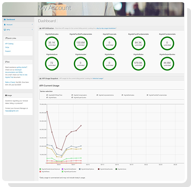
Task: Click the XigniteGlobalMaster purple legend swatch
Action: pyautogui.click(x=62, y=169)
